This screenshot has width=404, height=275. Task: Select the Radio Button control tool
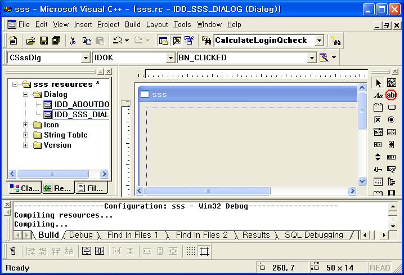[x=391, y=119]
